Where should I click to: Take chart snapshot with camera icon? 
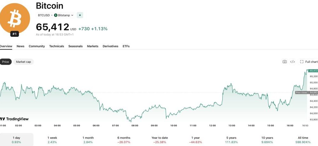pos(285,62)
